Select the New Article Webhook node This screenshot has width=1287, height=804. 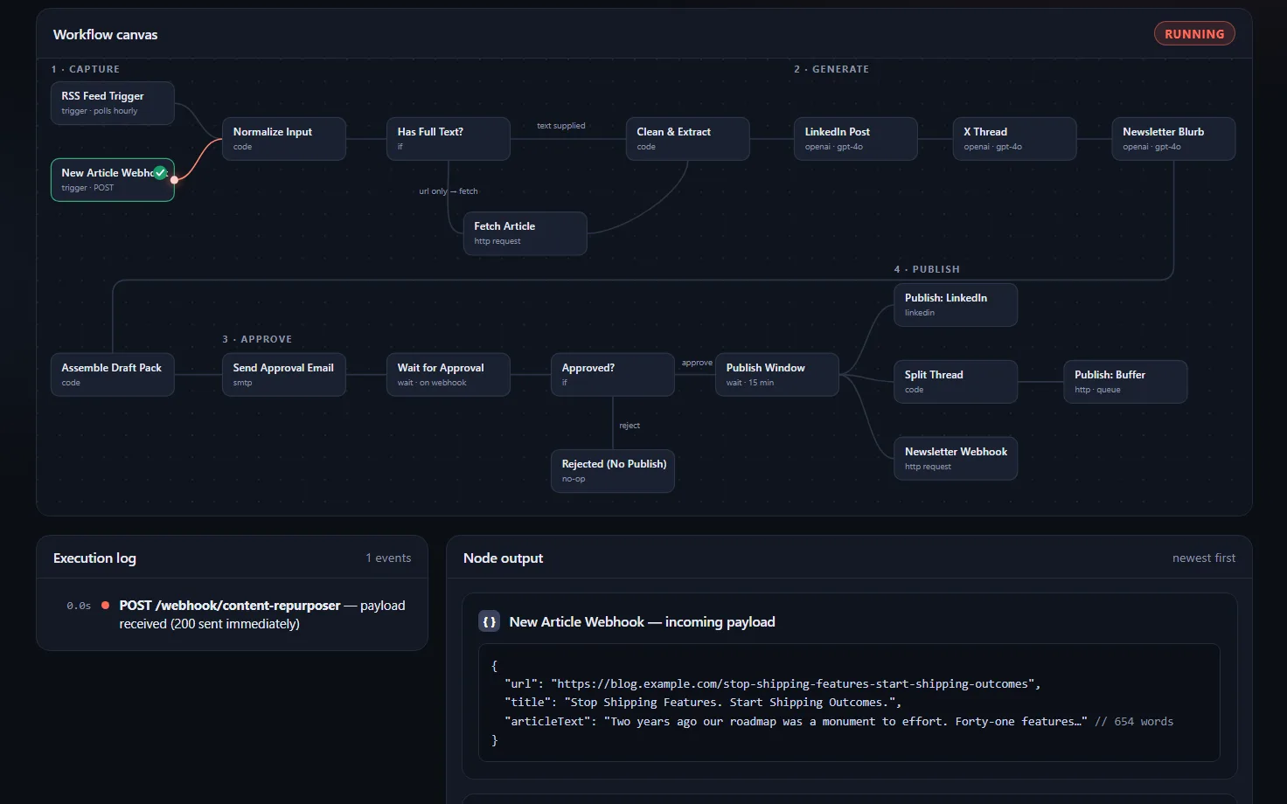point(113,180)
